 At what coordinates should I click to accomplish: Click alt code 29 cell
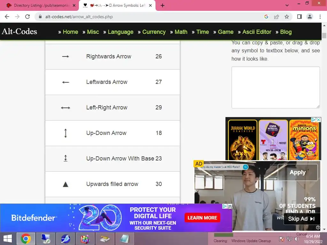(159, 108)
